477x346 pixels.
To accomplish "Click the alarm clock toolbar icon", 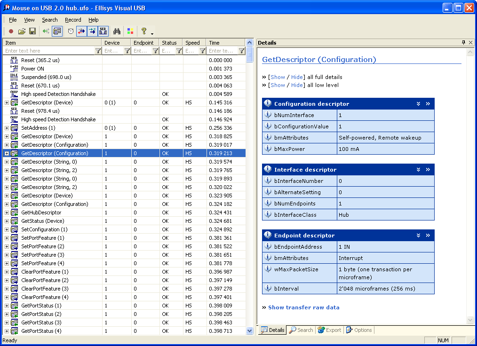I will 71,31.
